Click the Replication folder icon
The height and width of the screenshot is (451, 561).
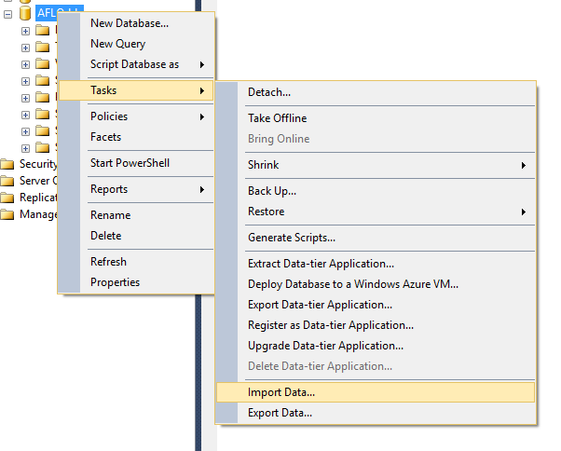tap(7, 198)
